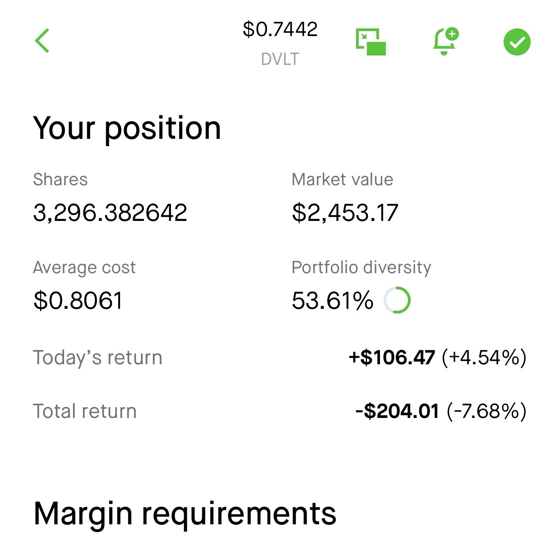The image size is (560, 555).
Task: Tap the Market value of $2,453.17
Action: coord(346,212)
